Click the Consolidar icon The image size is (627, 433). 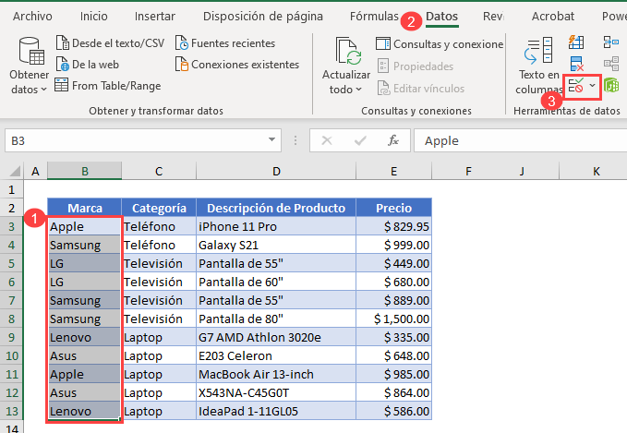point(611,42)
